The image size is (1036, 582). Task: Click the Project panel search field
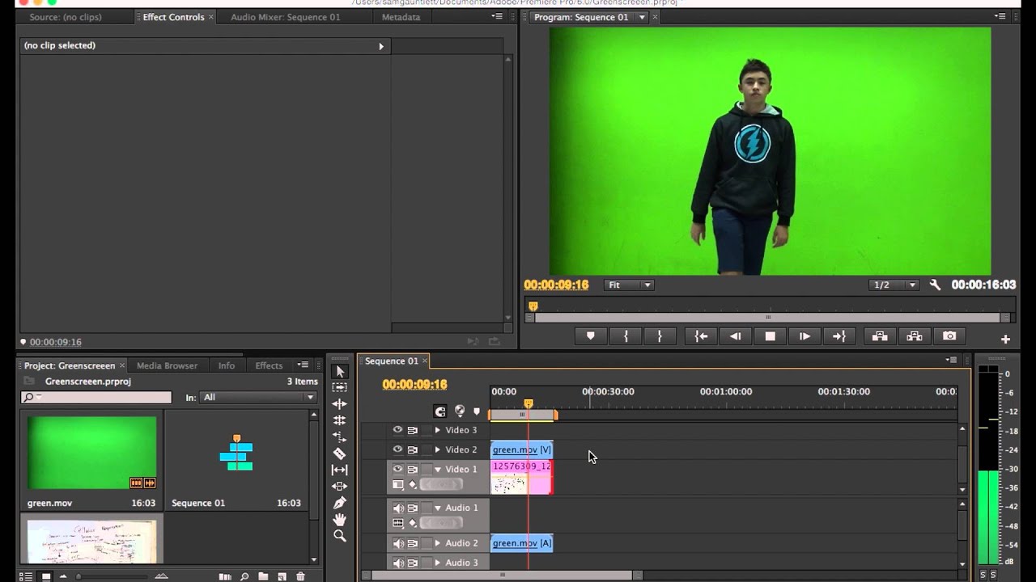[x=96, y=397]
